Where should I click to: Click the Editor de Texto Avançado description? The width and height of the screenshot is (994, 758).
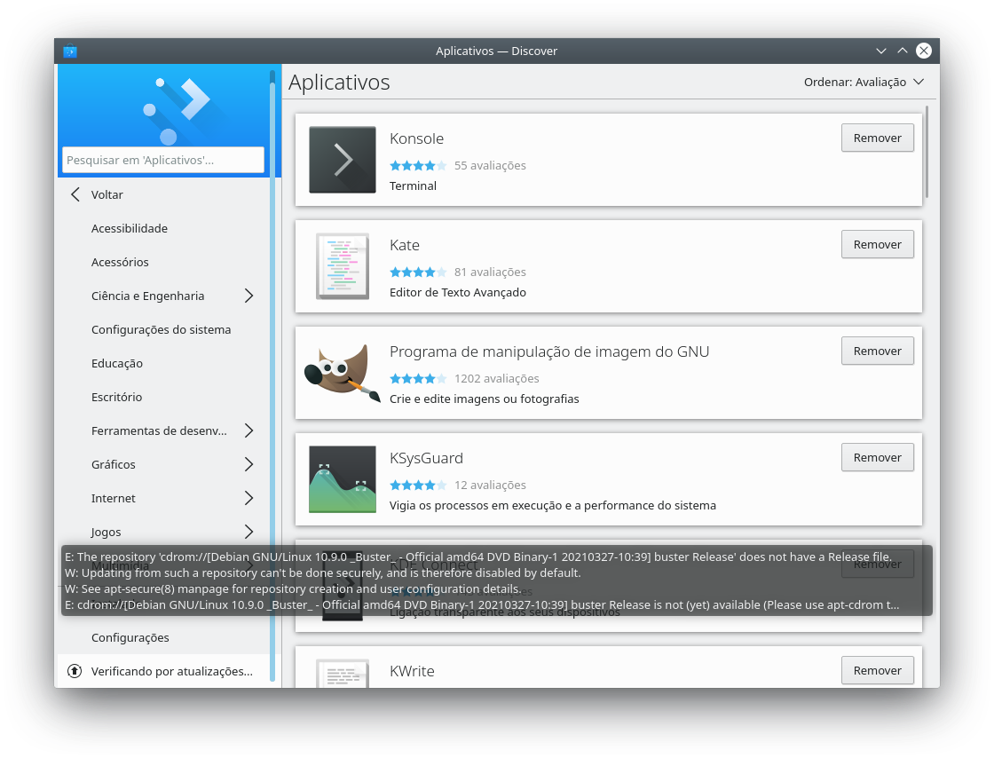[x=458, y=292]
